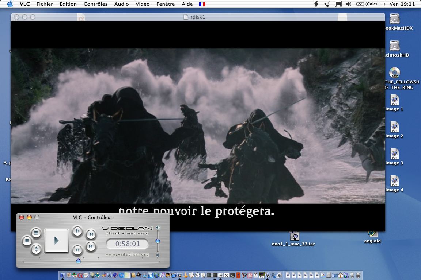Click the phone modem status icon
421x280 pixels.
(327, 4)
